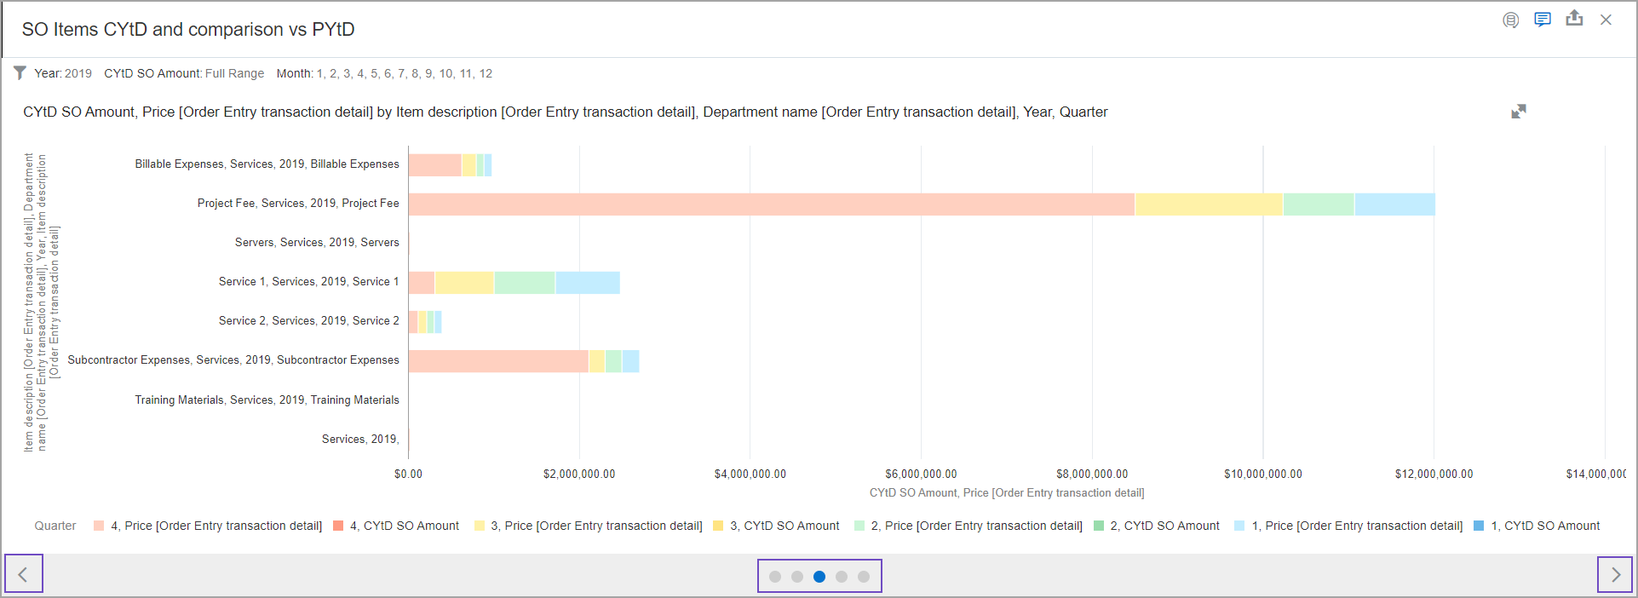Click the Project Fee quarter 3 yellow segment

pos(1209,204)
